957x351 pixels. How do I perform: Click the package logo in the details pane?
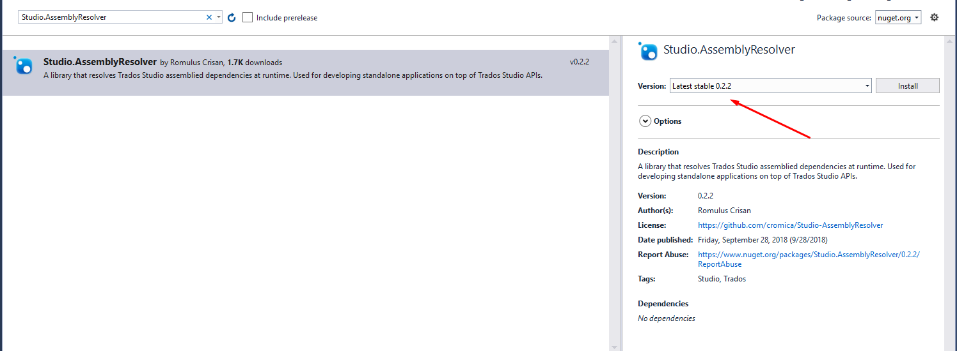pyautogui.click(x=648, y=51)
